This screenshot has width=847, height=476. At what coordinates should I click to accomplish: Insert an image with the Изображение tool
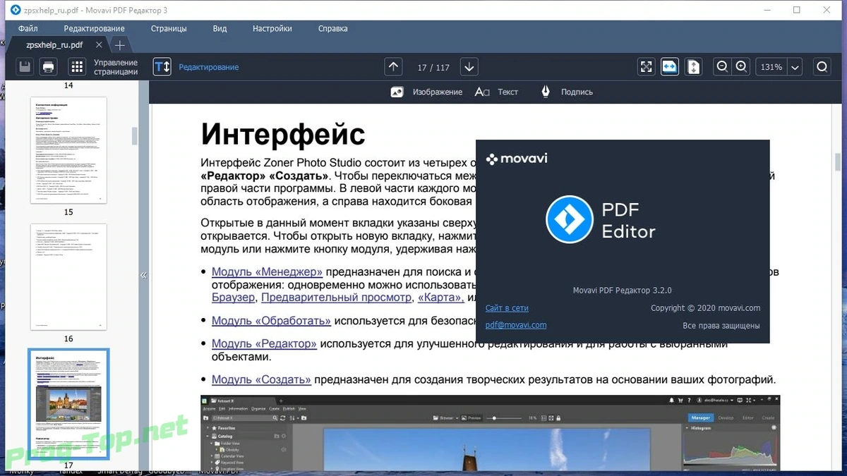click(426, 92)
